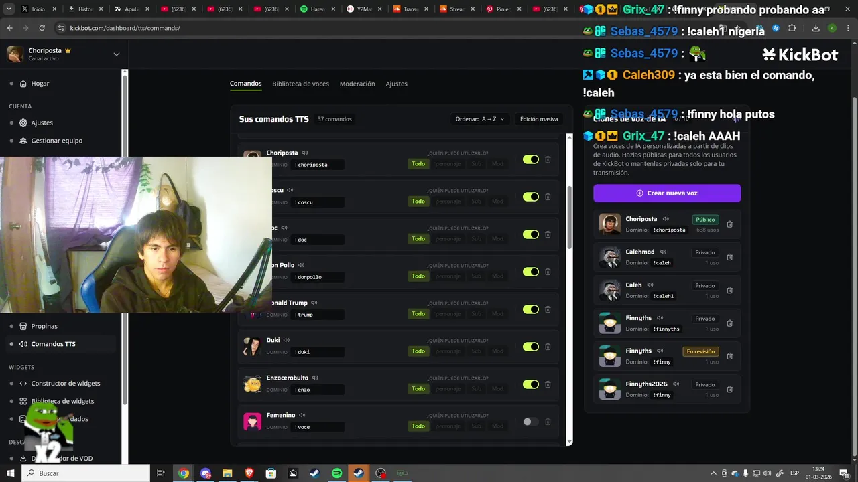Image resolution: width=858 pixels, height=482 pixels.
Task: Select the Comandos tab
Action: pyautogui.click(x=245, y=84)
